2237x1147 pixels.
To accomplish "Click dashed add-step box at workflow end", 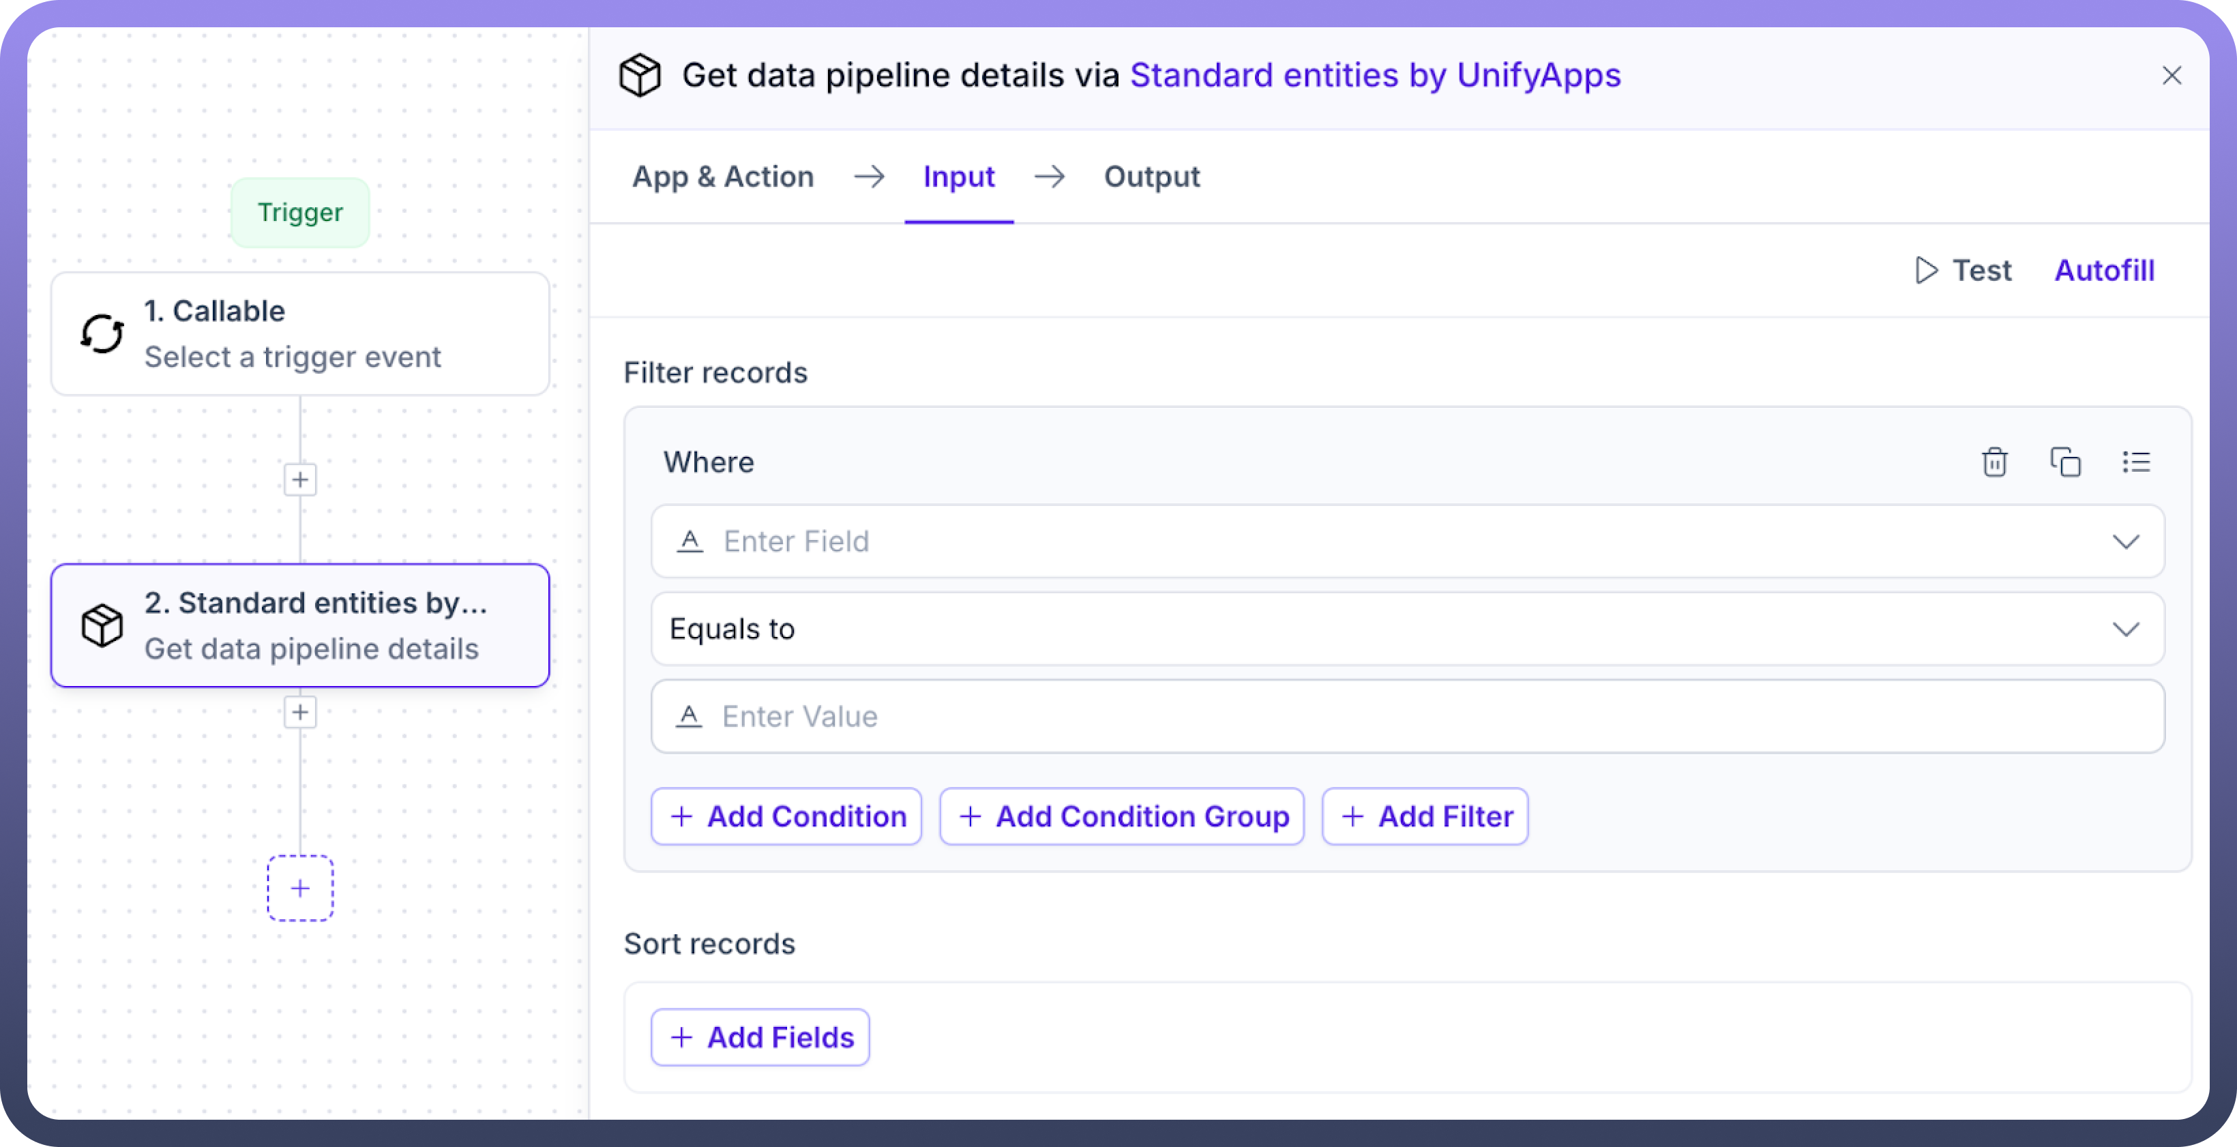I will pos(301,889).
